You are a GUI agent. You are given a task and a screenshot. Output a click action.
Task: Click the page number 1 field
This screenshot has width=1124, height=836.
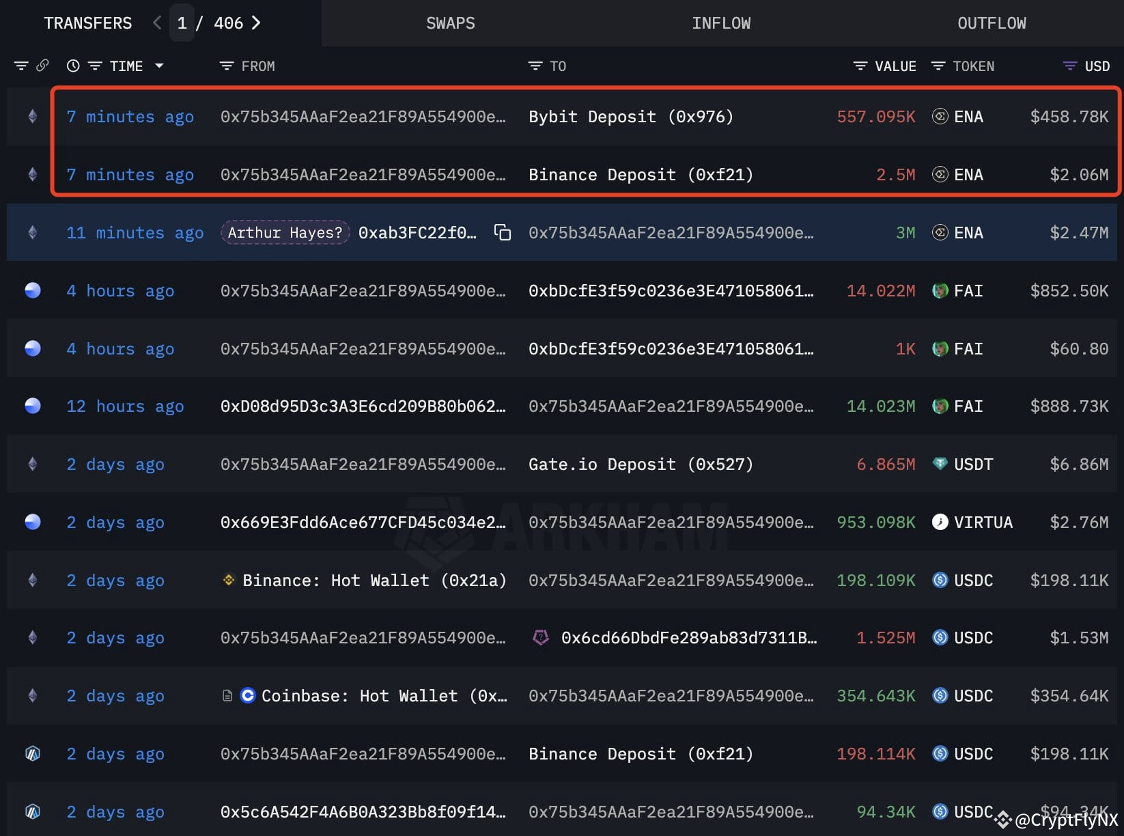[x=182, y=23]
